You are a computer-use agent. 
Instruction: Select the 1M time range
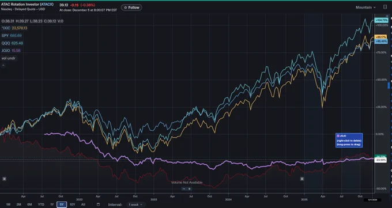pyautogui.click(x=8, y=205)
